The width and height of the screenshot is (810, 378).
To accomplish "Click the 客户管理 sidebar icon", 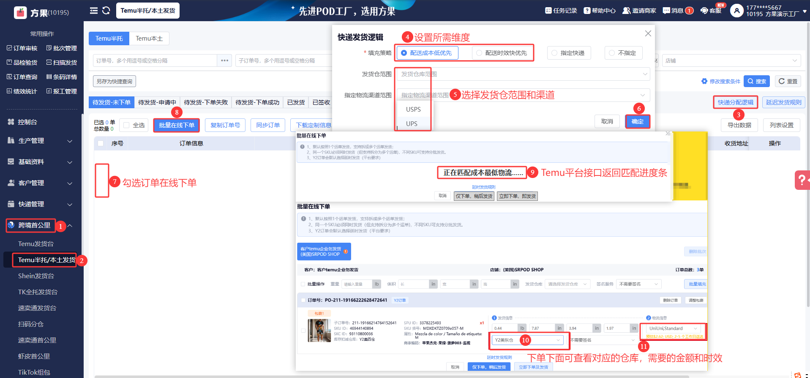I will pos(11,183).
